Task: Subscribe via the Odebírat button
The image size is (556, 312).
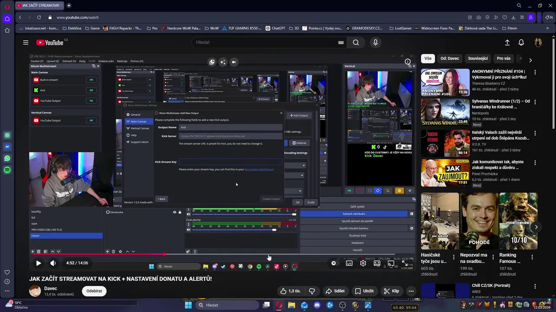Action: click(x=94, y=291)
